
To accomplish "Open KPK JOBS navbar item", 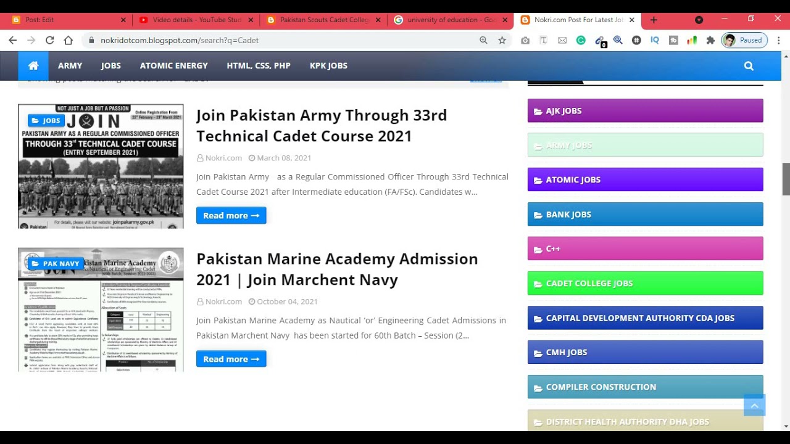I will (328, 65).
